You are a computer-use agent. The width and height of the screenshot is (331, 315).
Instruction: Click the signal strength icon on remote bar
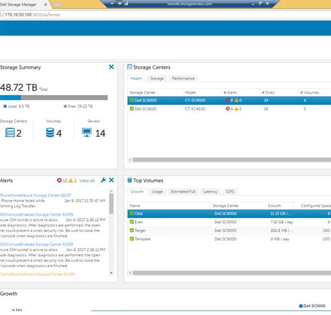click(126, 3)
